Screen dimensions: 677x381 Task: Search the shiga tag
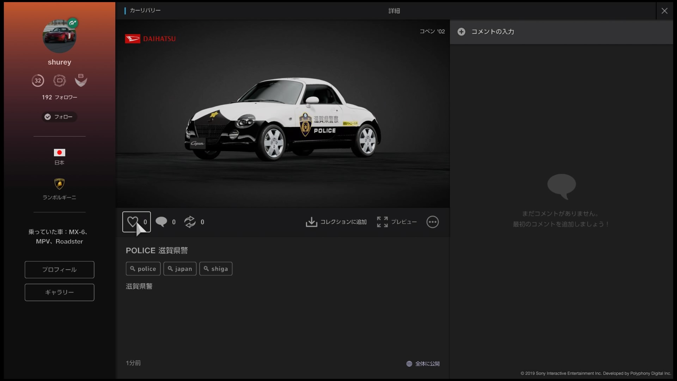point(216,268)
